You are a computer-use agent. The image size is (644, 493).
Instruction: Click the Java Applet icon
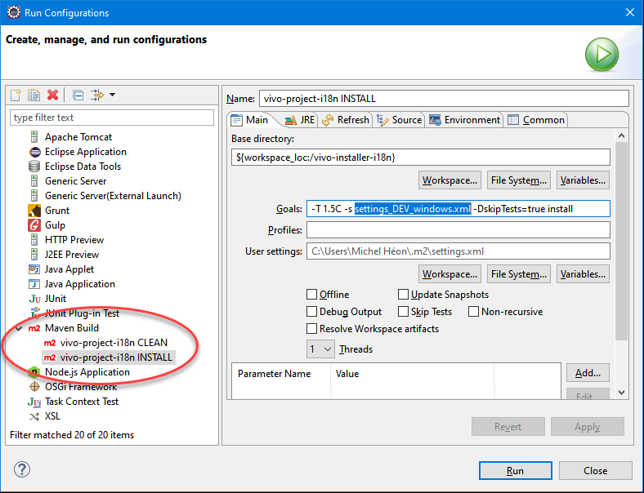click(x=34, y=269)
